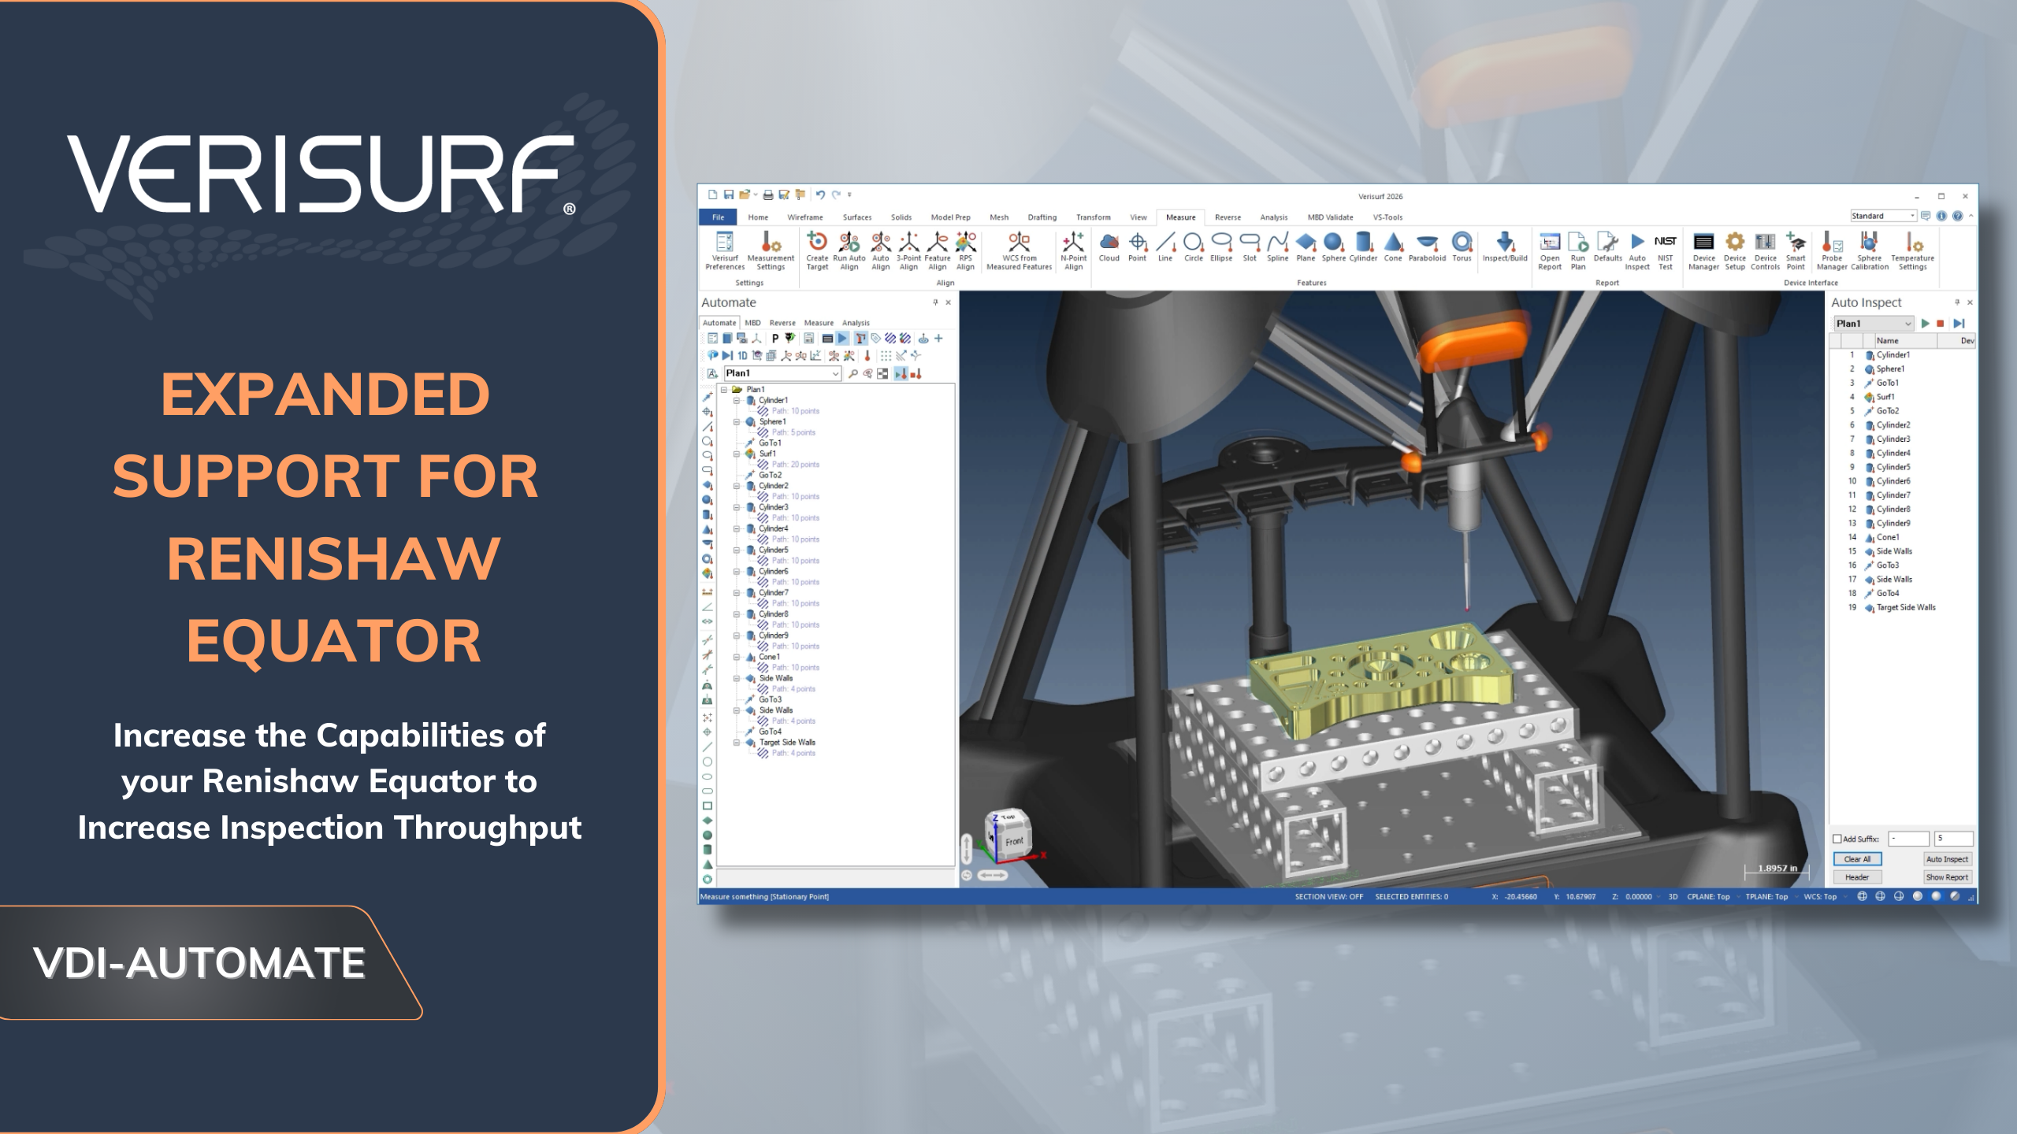This screenshot has height=1134, width=2017.
Task: Open Measurement Settings
Action: point(771,250)
